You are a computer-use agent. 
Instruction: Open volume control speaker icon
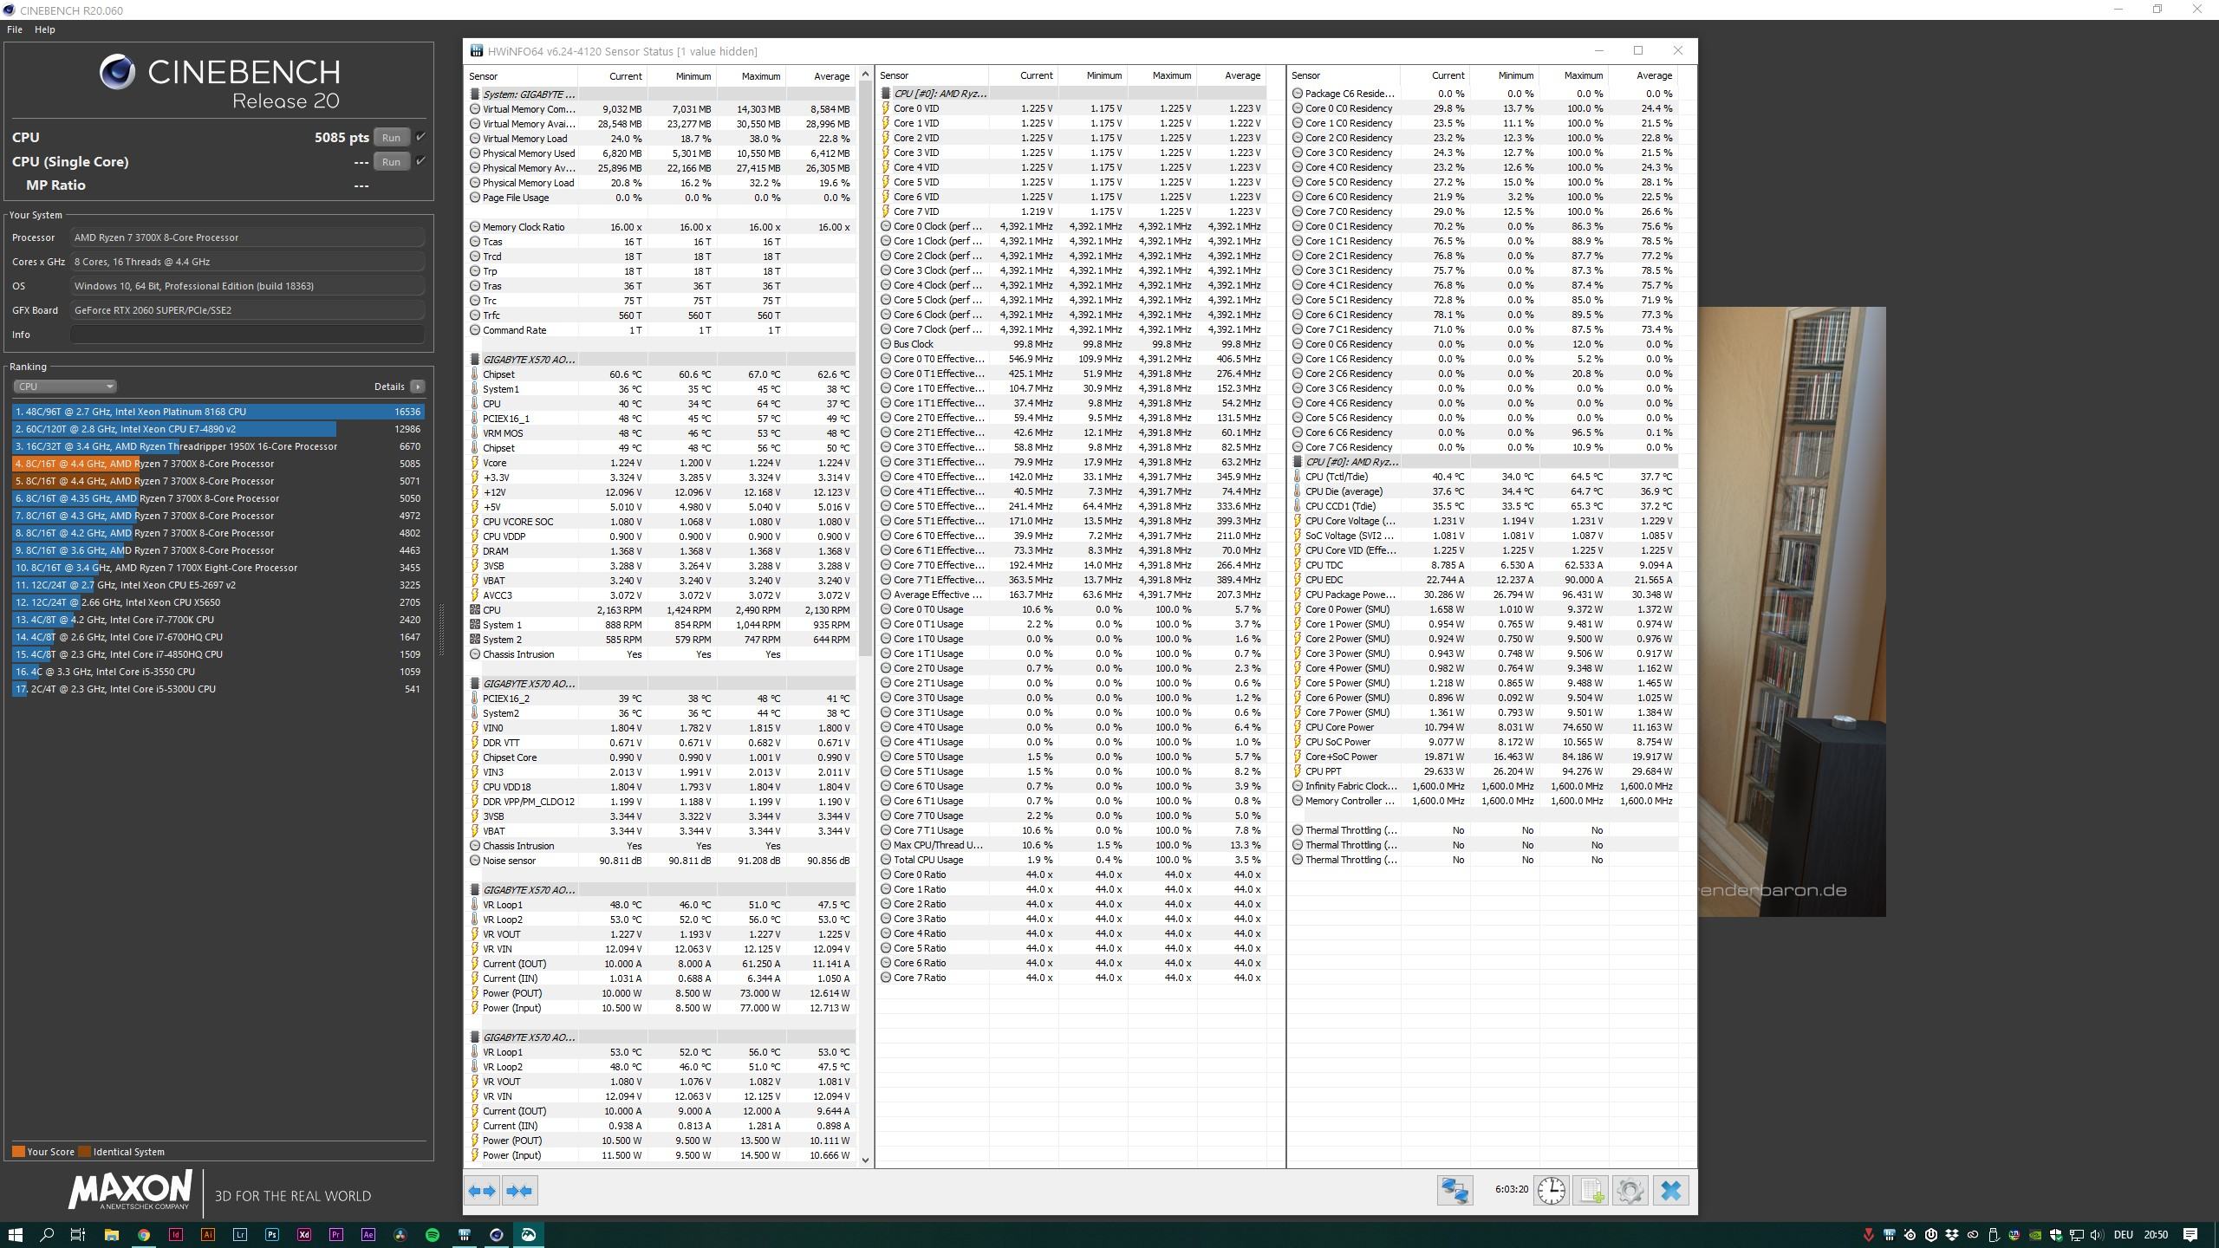(2097, 1235)
